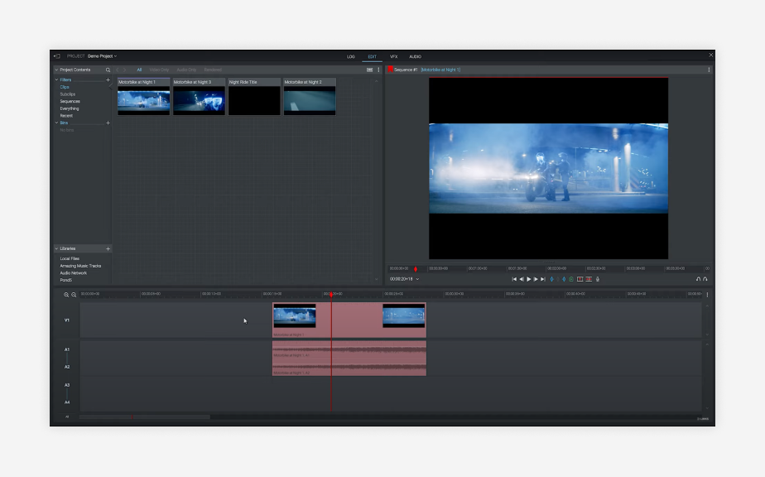
Task: Filter clips to Audio Only
Action: (x=186, y=70)
